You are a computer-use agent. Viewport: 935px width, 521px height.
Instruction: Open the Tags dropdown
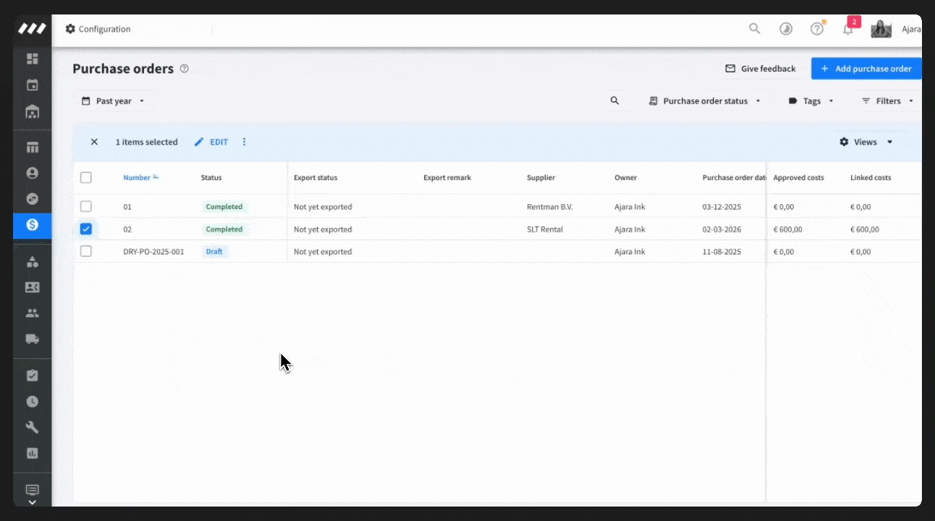(x=811, y=101)
